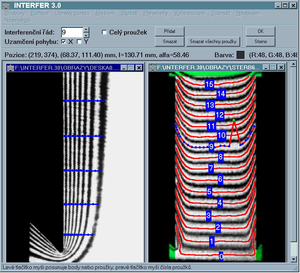Click the green peak point on fringe
Viewport: 300px width, 273px height.
coord(234,120)
